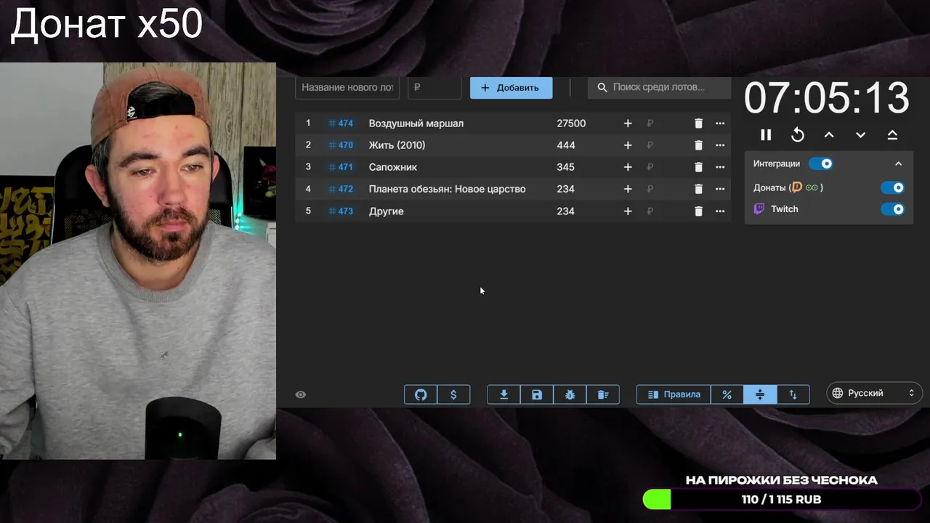Image resolution: width=930 pixels, height=523 pixels.
Task: Click lot number #471 tag
Action: [341, 167]
